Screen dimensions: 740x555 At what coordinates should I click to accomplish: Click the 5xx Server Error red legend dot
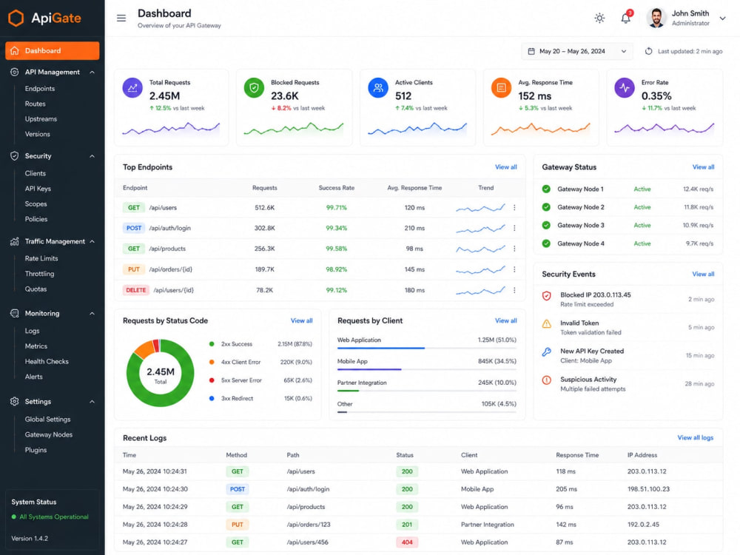[212, 380]
